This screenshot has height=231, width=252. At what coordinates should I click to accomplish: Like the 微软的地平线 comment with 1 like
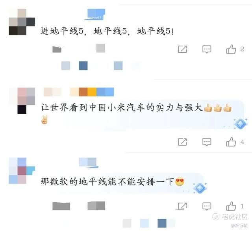(x=231, y=206)
